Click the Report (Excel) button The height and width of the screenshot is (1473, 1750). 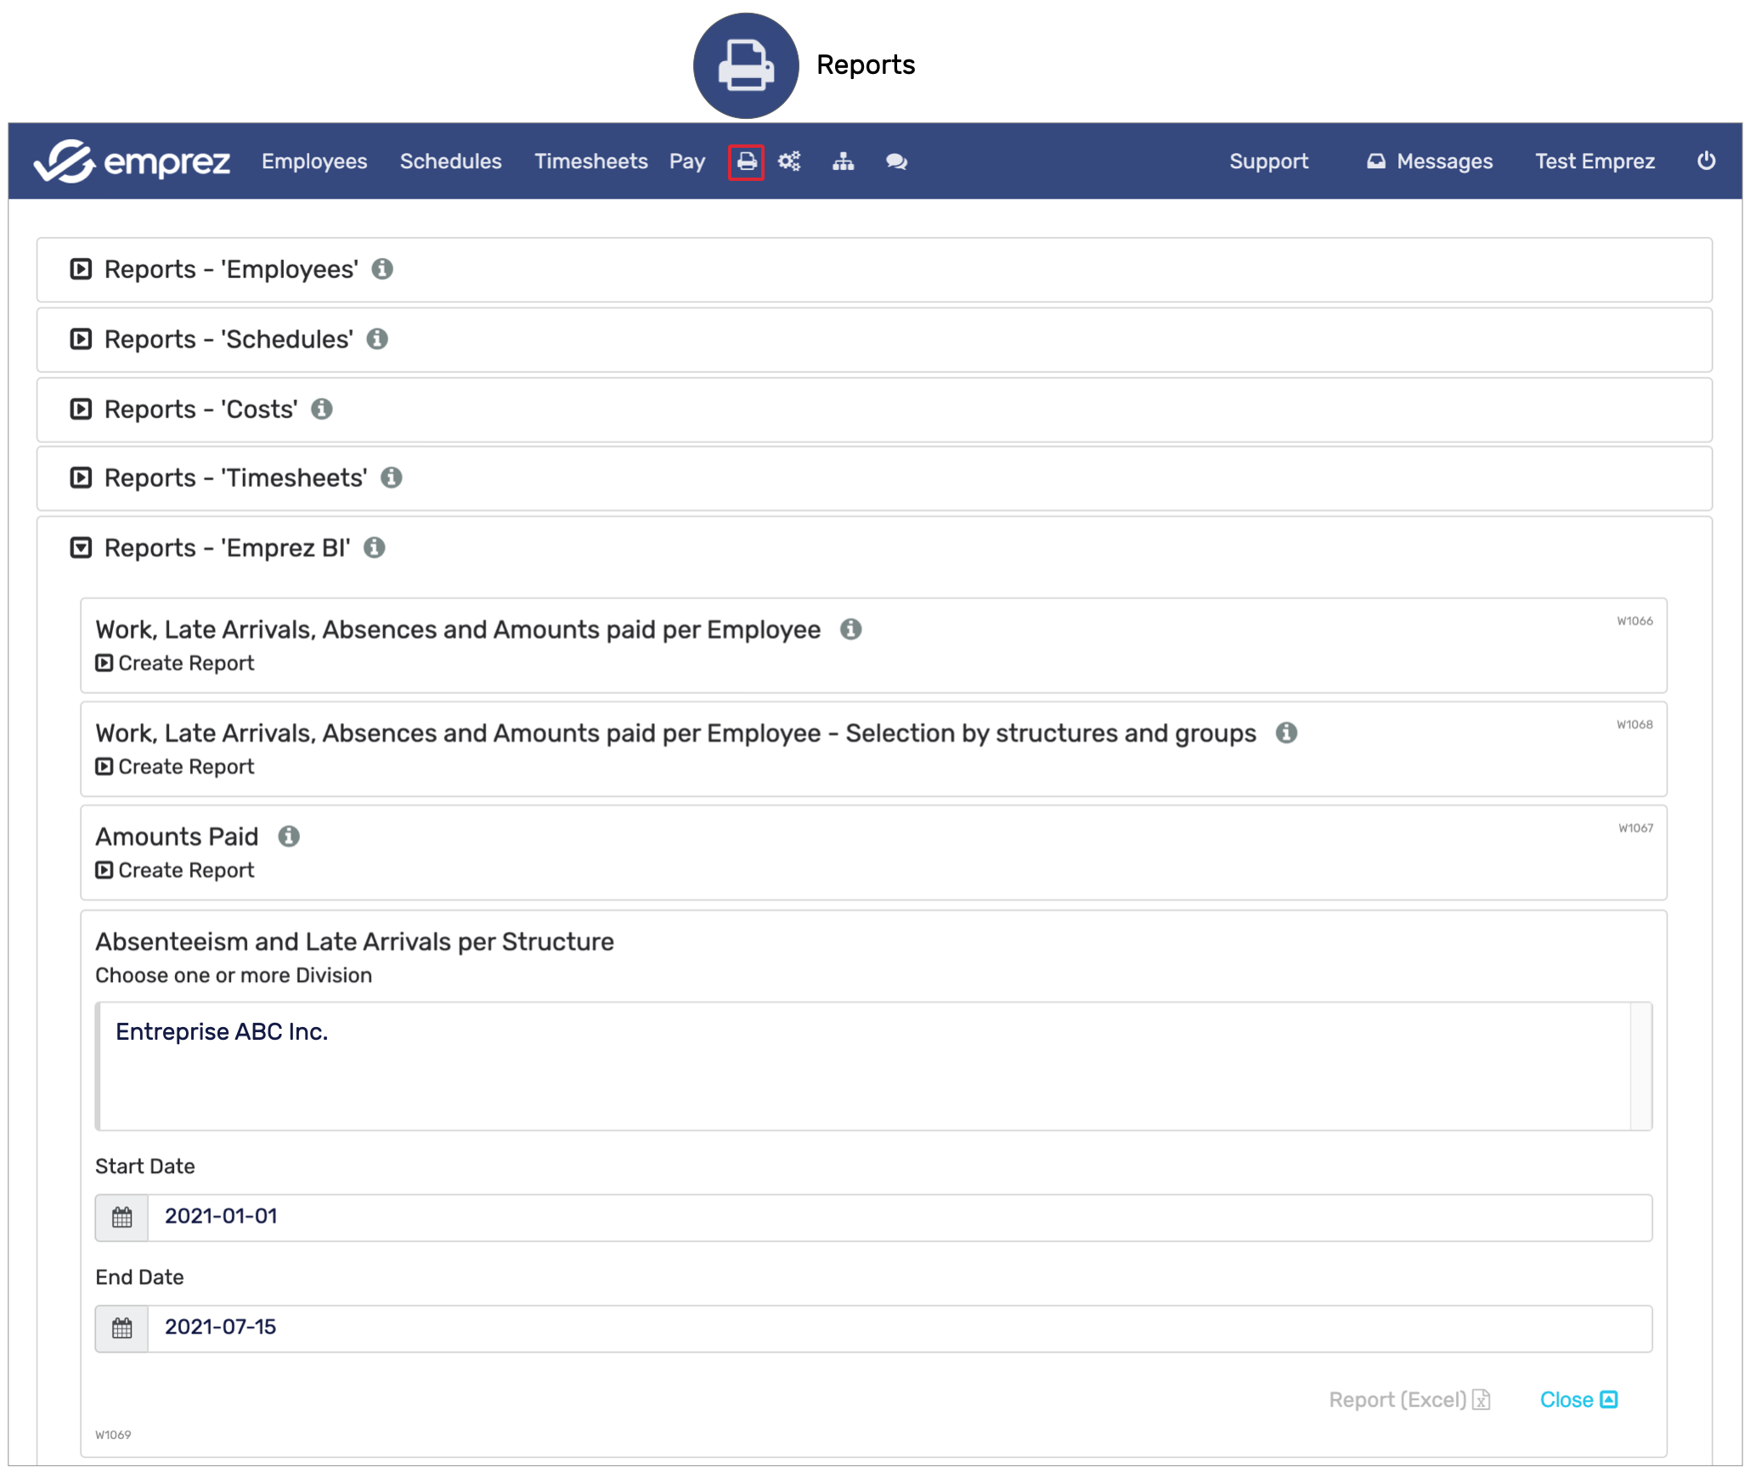(x=1408, y=1400)
